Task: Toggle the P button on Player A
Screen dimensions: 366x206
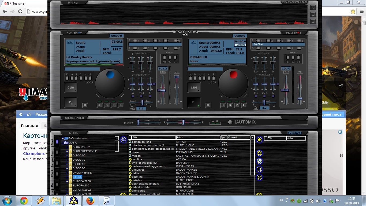Action: point(114,105)
